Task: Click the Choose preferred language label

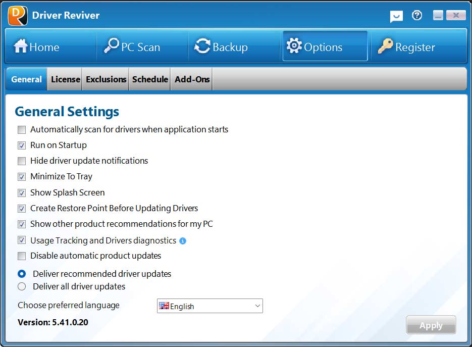Action: coord(69,305)
